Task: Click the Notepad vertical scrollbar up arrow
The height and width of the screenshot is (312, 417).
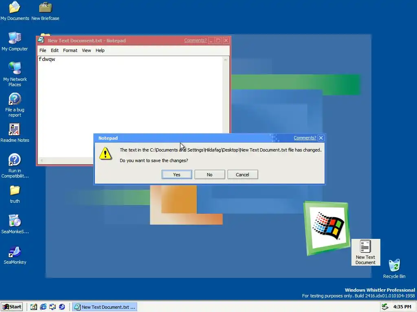Action: pos(226,60)
